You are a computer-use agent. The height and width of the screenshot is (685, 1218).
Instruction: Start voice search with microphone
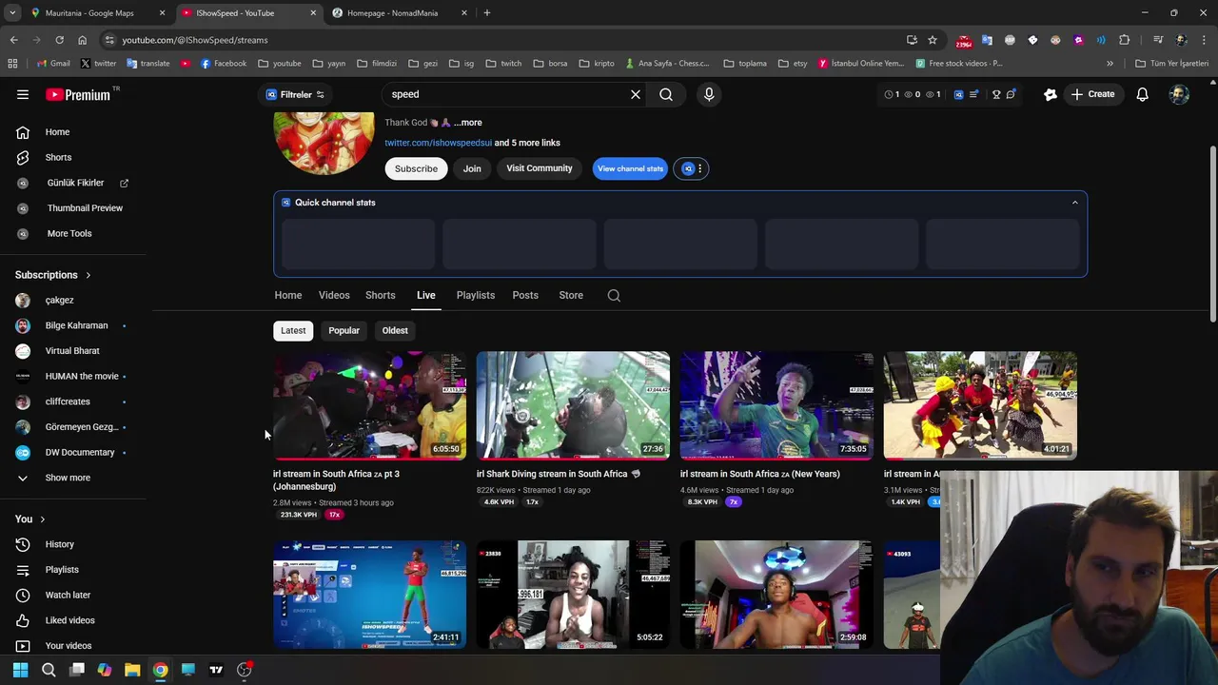point(709,94)
